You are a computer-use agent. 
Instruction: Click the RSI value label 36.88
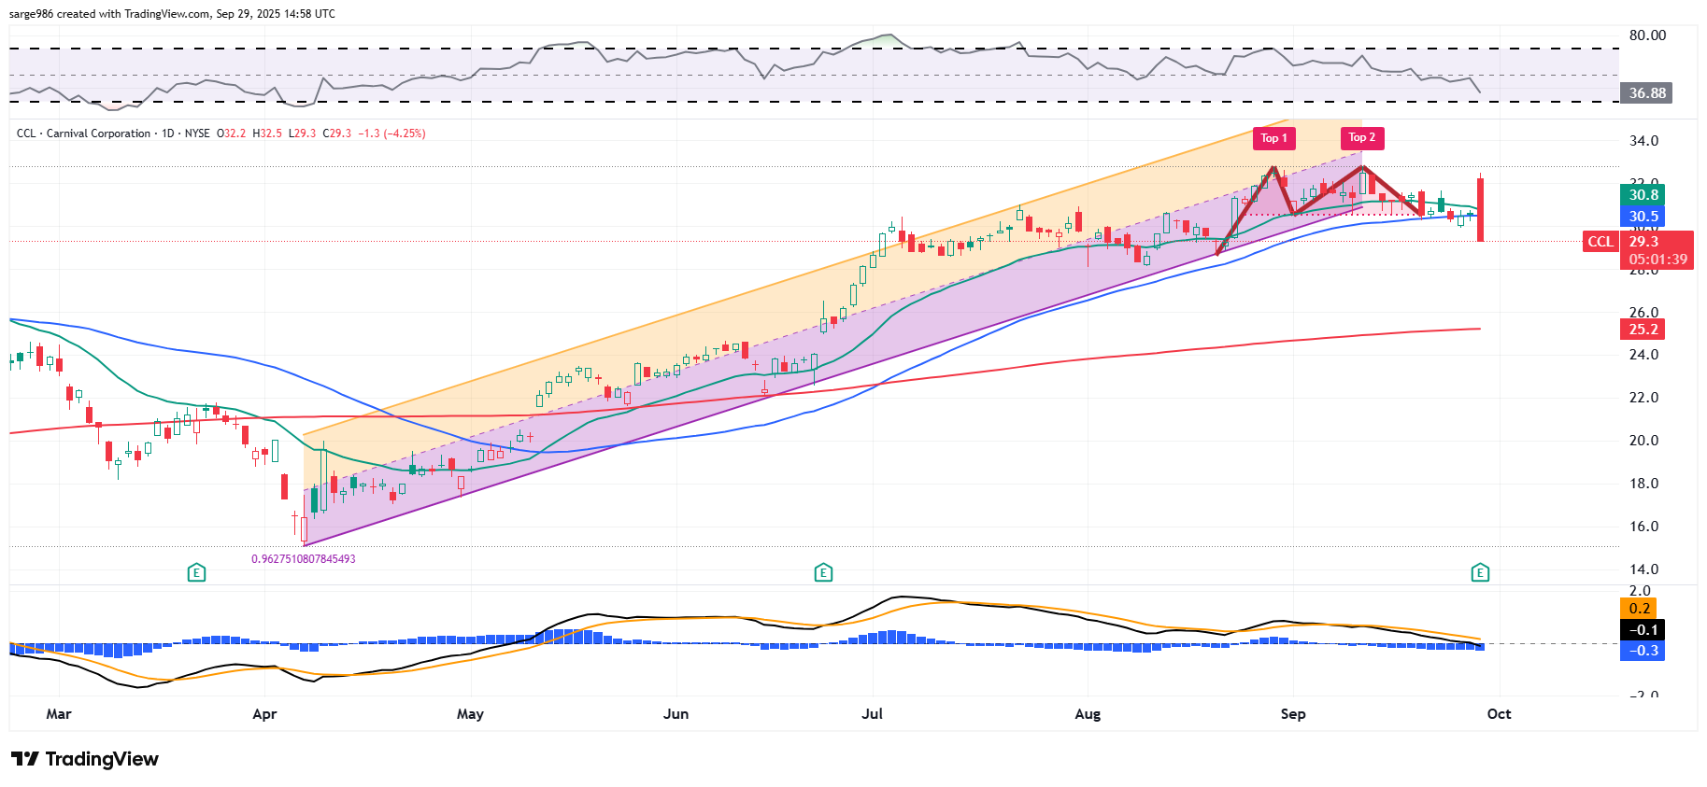[1647, 93]
